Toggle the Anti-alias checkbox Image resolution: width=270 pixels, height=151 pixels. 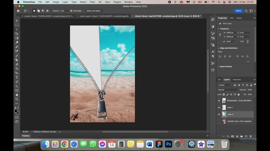click(71, 11)
